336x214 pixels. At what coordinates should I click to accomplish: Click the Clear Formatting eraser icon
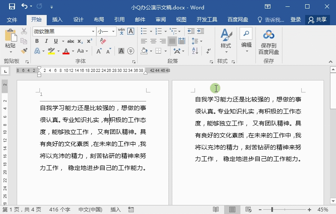(x=102, y=41)
